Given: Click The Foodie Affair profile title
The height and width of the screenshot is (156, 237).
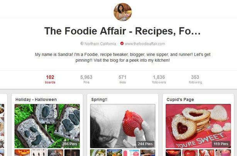Looking at the screenshot, I should point(122,31).
